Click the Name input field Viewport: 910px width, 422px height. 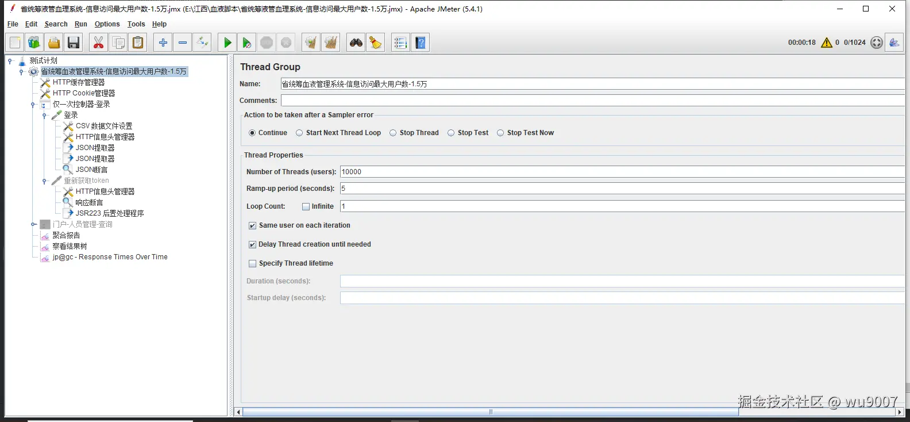[x=592, y=84]
